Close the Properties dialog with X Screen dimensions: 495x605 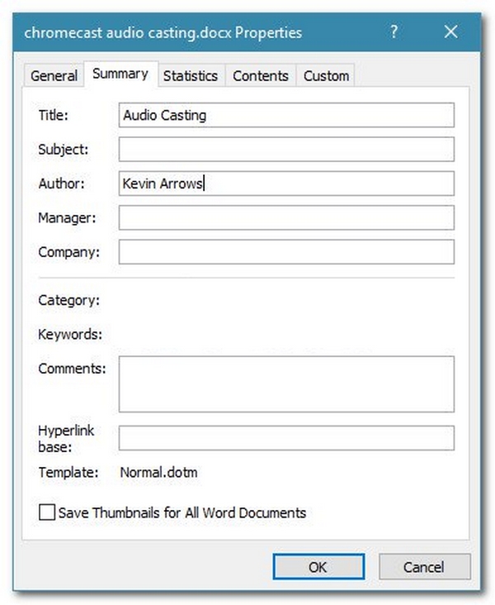tap(450, 32)
